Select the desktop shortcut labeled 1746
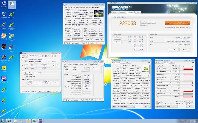The image size is (198, 123). (x=4, y=101)
